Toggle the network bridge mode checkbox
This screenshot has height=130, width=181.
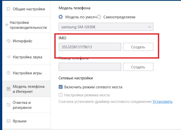61,87
